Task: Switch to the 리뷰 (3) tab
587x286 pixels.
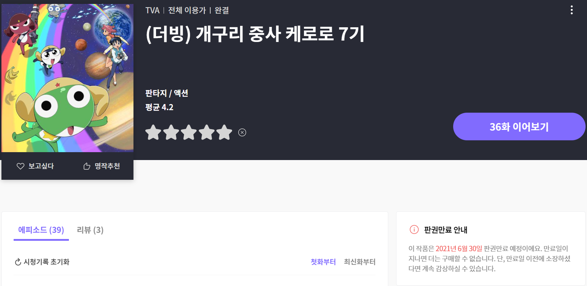Action: coord(90,230)
